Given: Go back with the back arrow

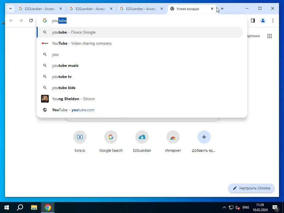Looking at the screenshot, I should (11, 21).
